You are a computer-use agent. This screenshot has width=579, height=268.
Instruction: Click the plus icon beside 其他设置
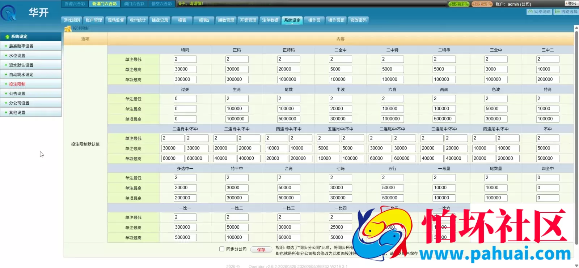coord(6,112)
